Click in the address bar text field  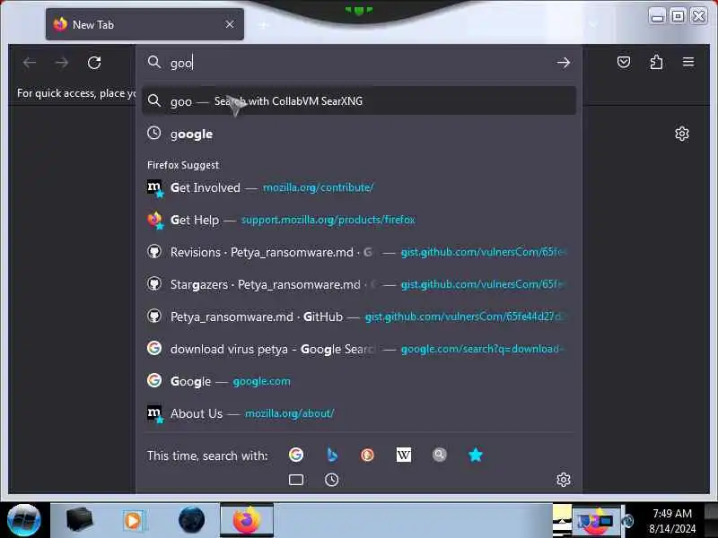[x=357, y=63]
